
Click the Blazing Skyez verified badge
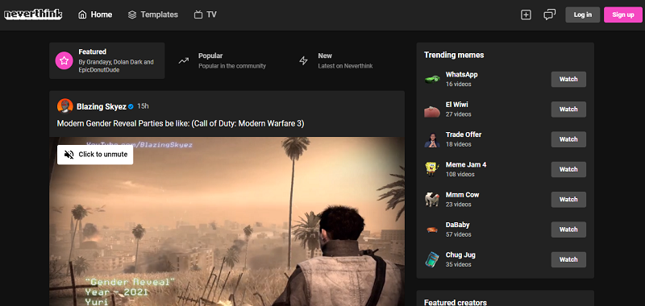coord(131,107)
